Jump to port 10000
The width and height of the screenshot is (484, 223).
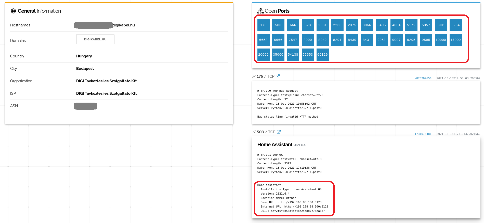[441, 40]
